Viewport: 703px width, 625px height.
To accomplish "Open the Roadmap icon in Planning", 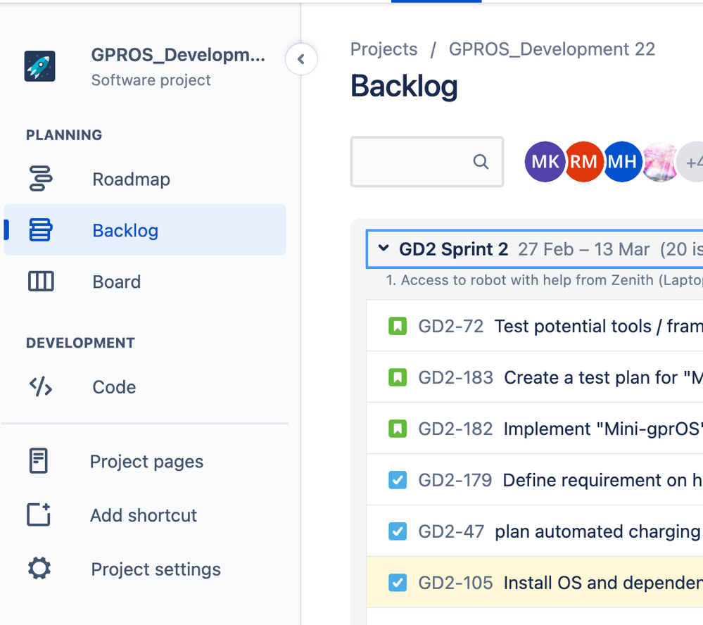I will pos(41,179).
